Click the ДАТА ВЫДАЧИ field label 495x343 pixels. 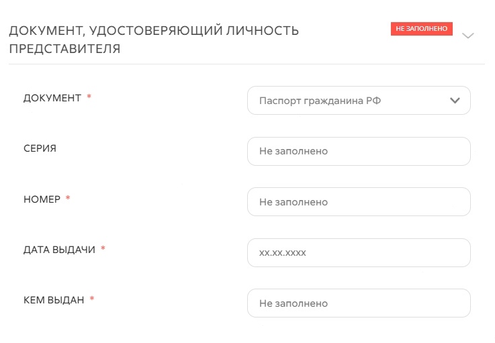pos(59,249)
